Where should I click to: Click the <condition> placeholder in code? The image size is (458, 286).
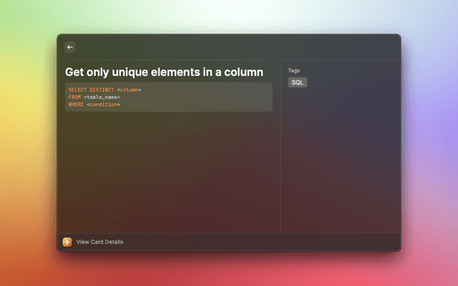[103, 104]
